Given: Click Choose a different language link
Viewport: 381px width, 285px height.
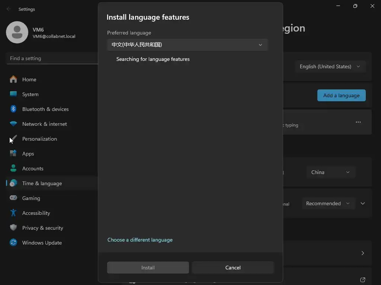Looking at the screenshot, I should (x=140, y=240).
